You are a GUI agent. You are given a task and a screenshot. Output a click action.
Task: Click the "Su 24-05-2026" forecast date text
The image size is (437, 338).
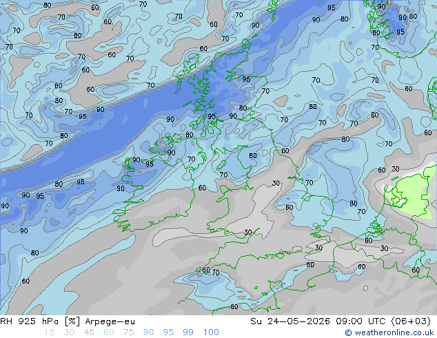(x=290, y=321)
